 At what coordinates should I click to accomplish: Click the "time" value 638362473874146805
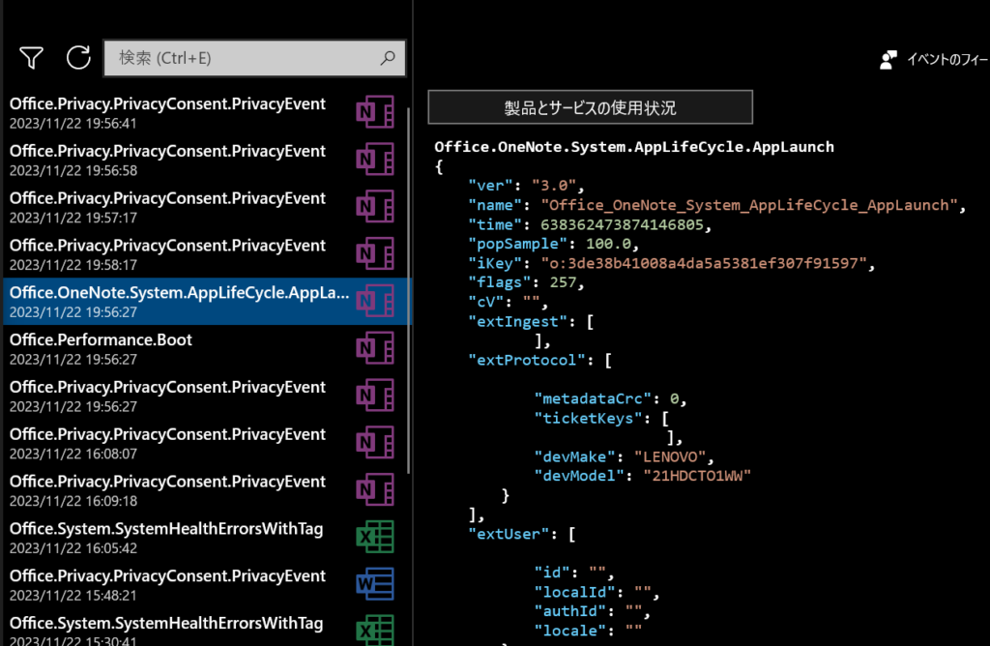[622, 224]
